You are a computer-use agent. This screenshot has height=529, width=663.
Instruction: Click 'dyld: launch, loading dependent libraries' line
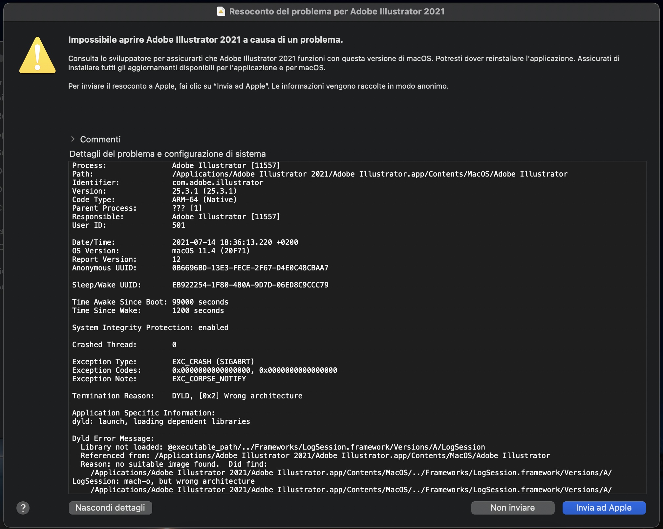(x=161, y=421)
